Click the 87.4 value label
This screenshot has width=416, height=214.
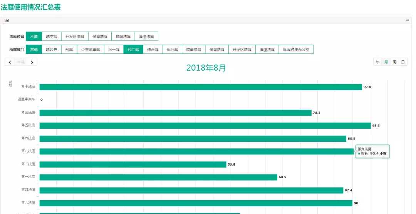[x=348, y=190]
